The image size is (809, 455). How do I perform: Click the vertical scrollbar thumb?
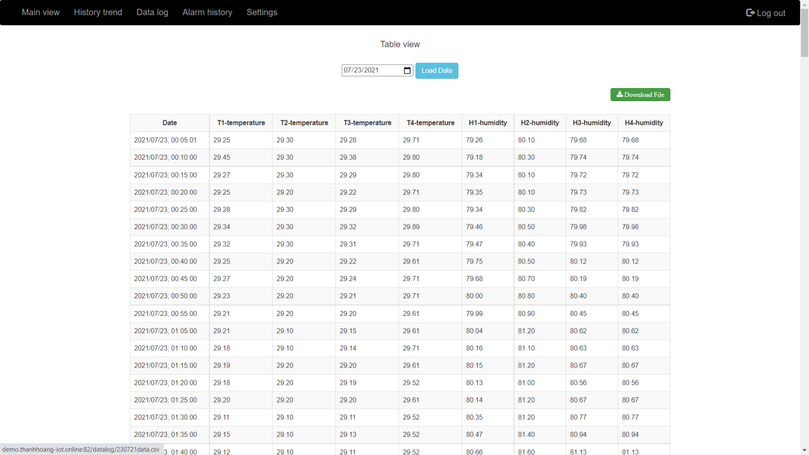tap(804, 33)
